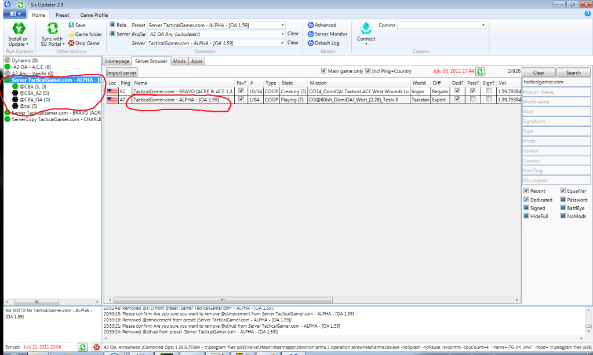Toggle the EqualVer filter checkbox

click(x=563, y=191)
